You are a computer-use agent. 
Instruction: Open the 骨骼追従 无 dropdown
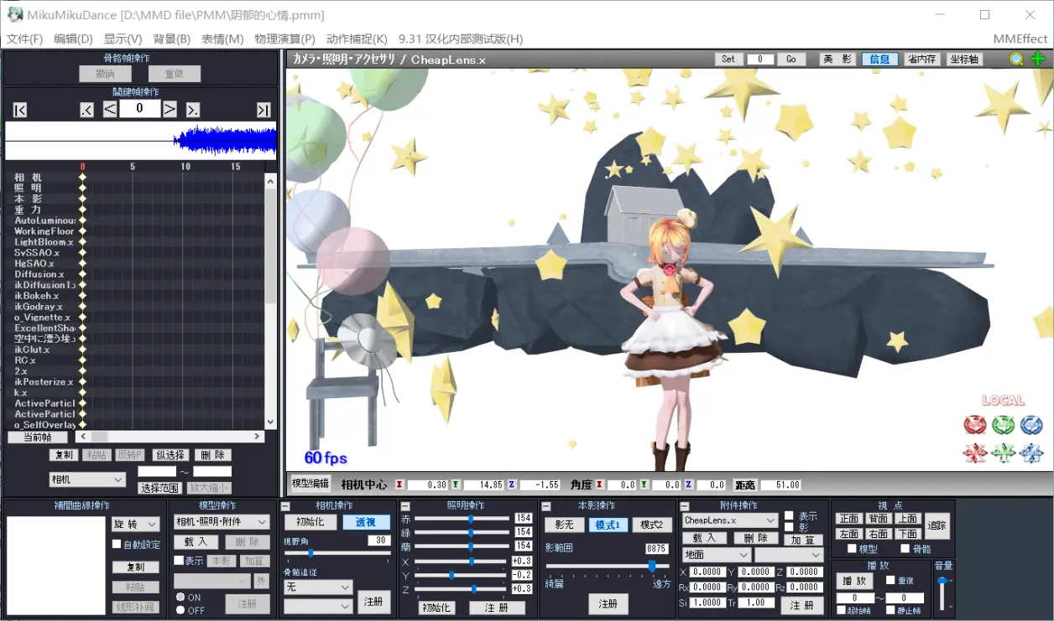coord(318,587)
